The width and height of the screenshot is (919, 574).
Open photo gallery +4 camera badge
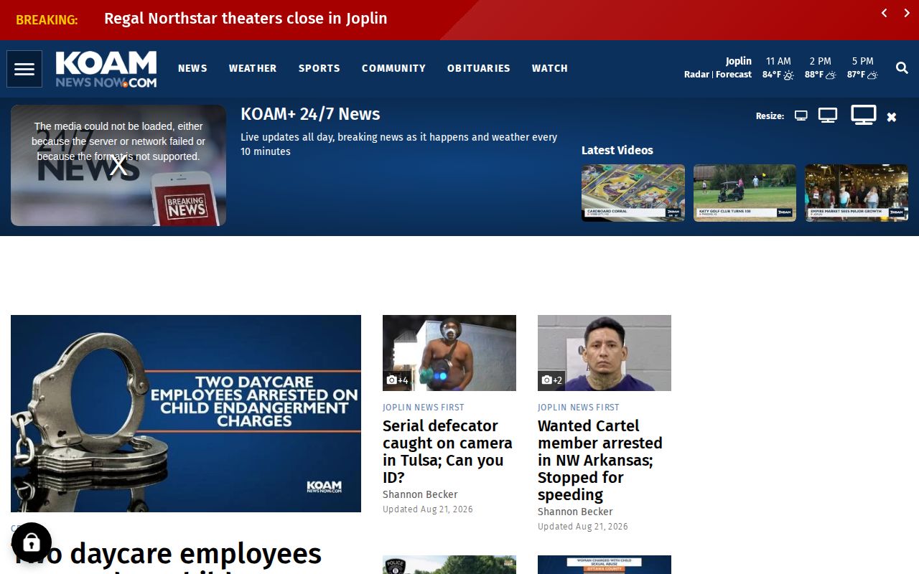[397, 380]
